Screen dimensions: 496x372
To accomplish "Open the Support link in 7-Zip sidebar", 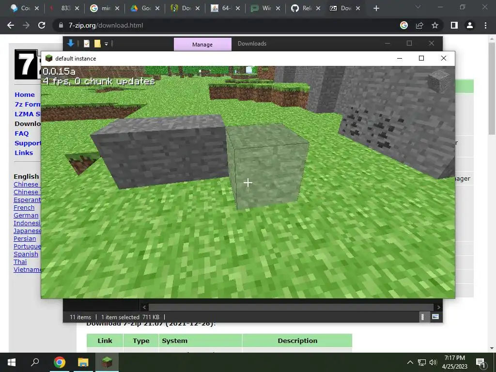I will point(28,143).
